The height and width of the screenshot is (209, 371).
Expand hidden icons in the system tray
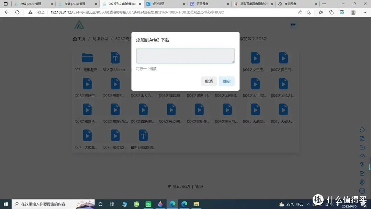coord(309,204)
